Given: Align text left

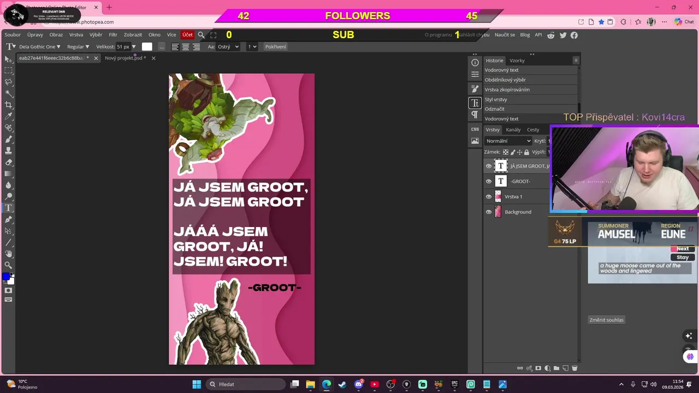Looking at the screenshot, I should pos(175,47).
